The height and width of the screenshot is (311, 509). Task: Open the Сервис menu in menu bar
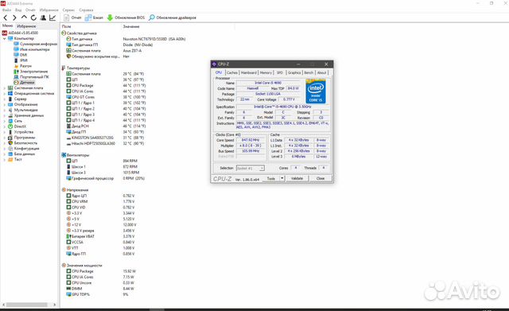pyautogui.click(x=68, y=10)
